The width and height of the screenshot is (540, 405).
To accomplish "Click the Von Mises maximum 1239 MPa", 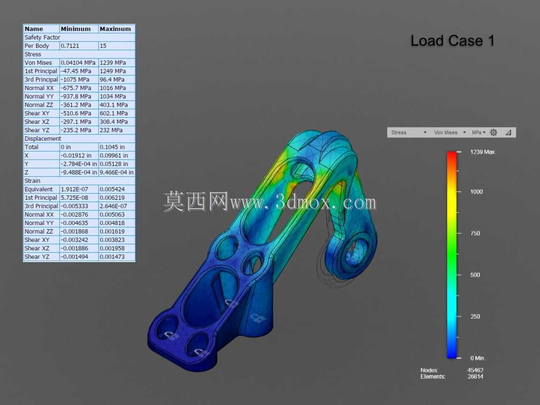I will (x=116, y=63).
